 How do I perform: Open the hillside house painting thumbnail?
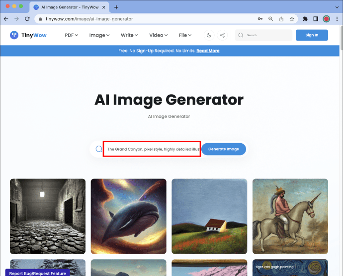pyautogui.click(x=209, y=216)
